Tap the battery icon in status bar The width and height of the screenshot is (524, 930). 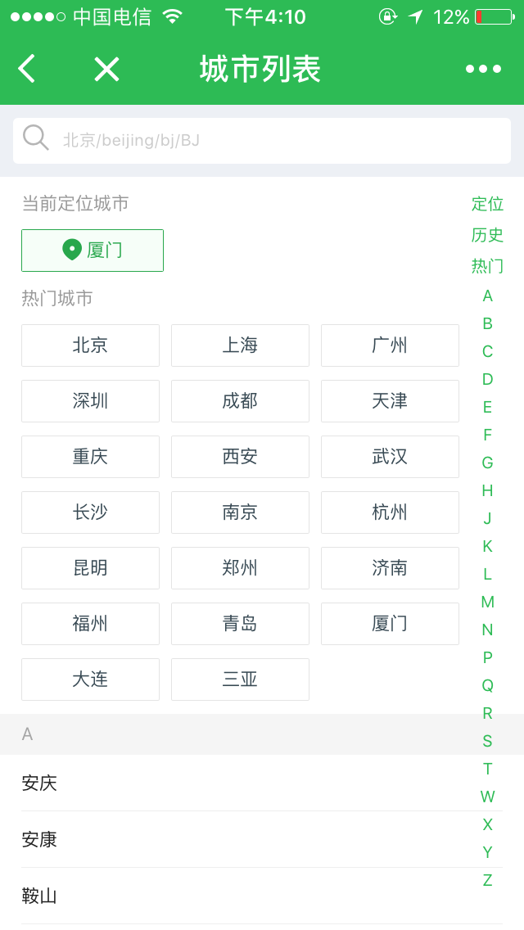[x=494, y=16]
